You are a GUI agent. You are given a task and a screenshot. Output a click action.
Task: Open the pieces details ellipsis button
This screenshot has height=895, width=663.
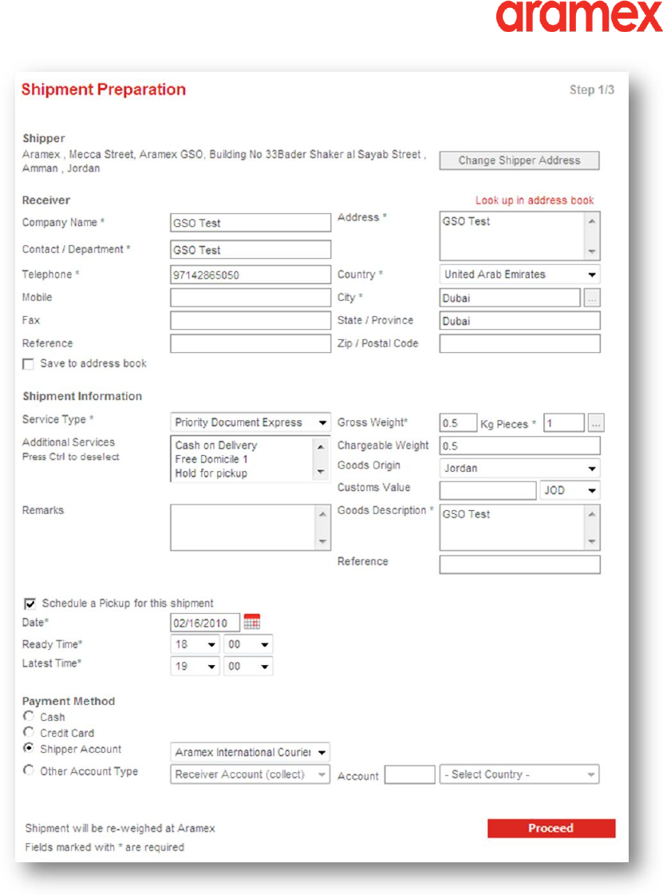point(596,423)
